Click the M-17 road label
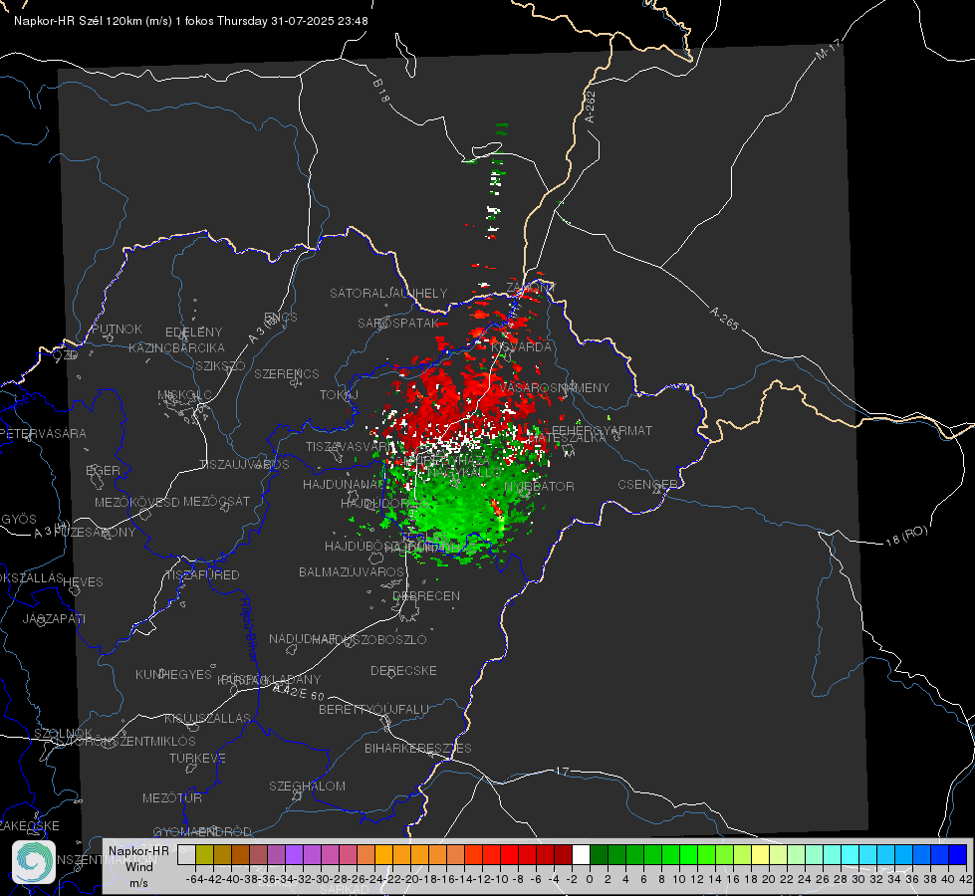 [829, 49]
